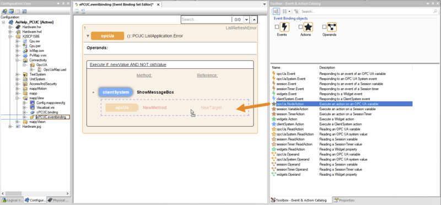Click the clientSystem.Action blue star icon
The width and height of the screenshot is (441, 205).
(x=274, y=124)
